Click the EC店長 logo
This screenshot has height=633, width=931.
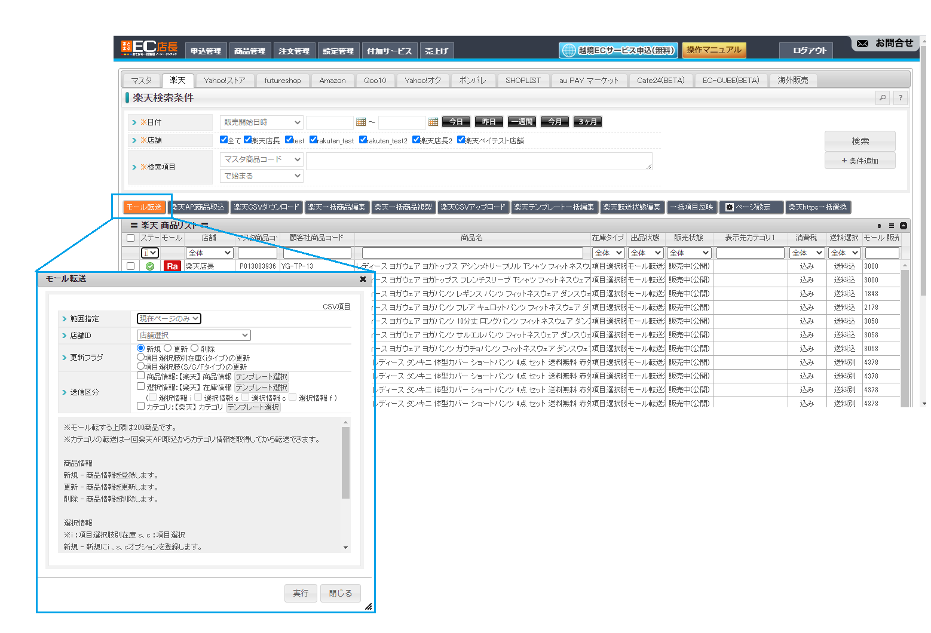[149, 48]
